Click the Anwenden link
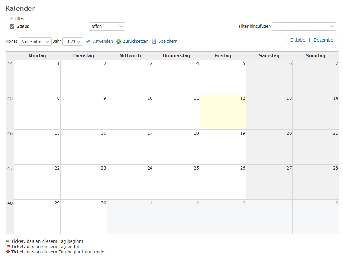 click(x=103, y=41)
